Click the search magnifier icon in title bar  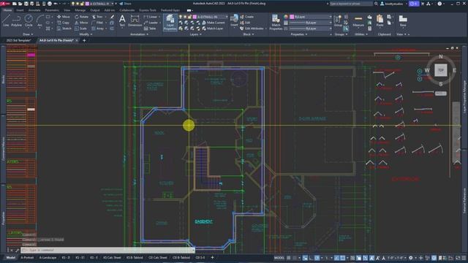(x=376, y=4)
